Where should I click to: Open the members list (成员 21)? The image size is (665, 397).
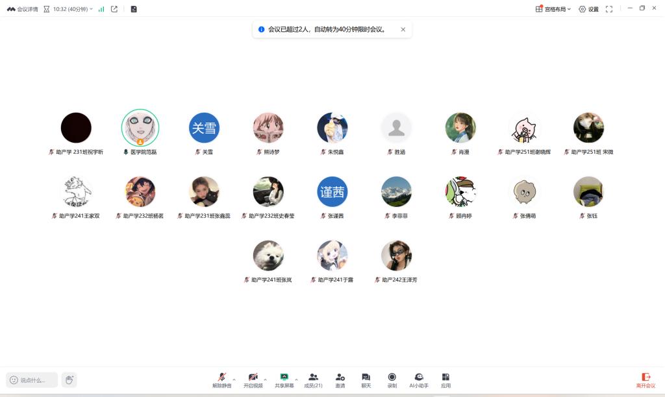coord(313,379)
